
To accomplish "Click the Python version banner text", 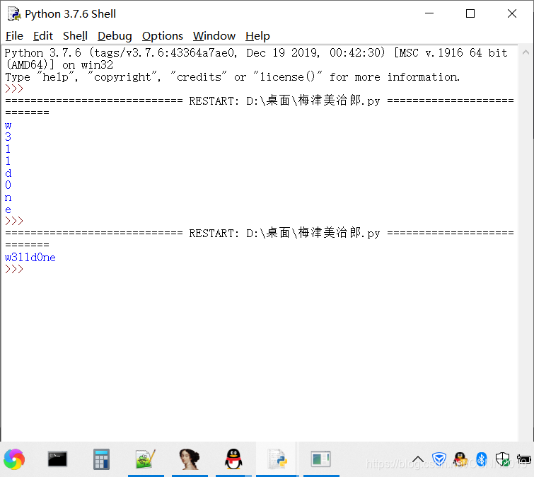I will [256, 59].
